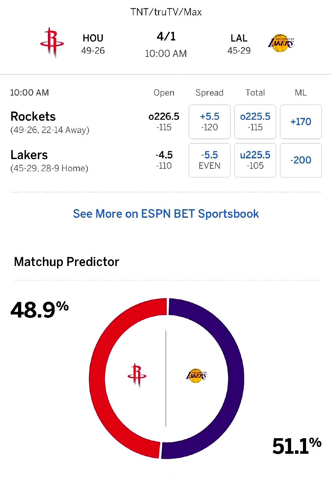Click the Rockets team name row

pos(33,117)
